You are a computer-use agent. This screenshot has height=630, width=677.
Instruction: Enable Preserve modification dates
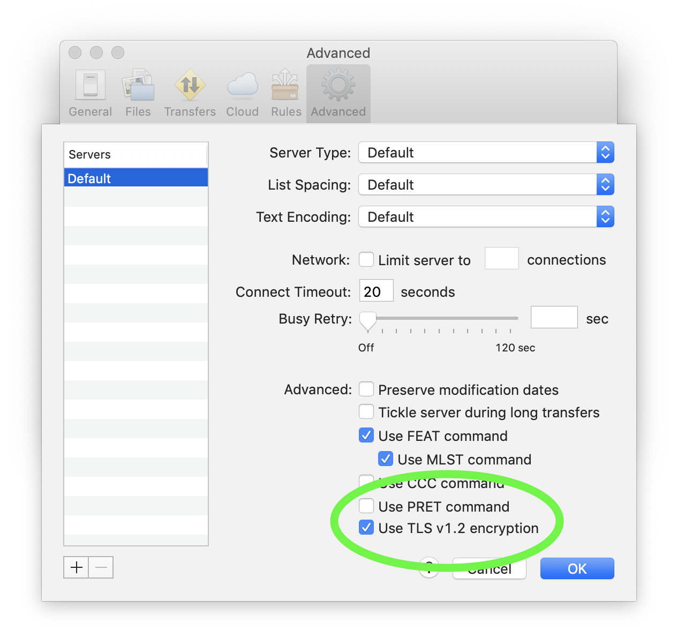pyautogui.click(x=366, y=389)
